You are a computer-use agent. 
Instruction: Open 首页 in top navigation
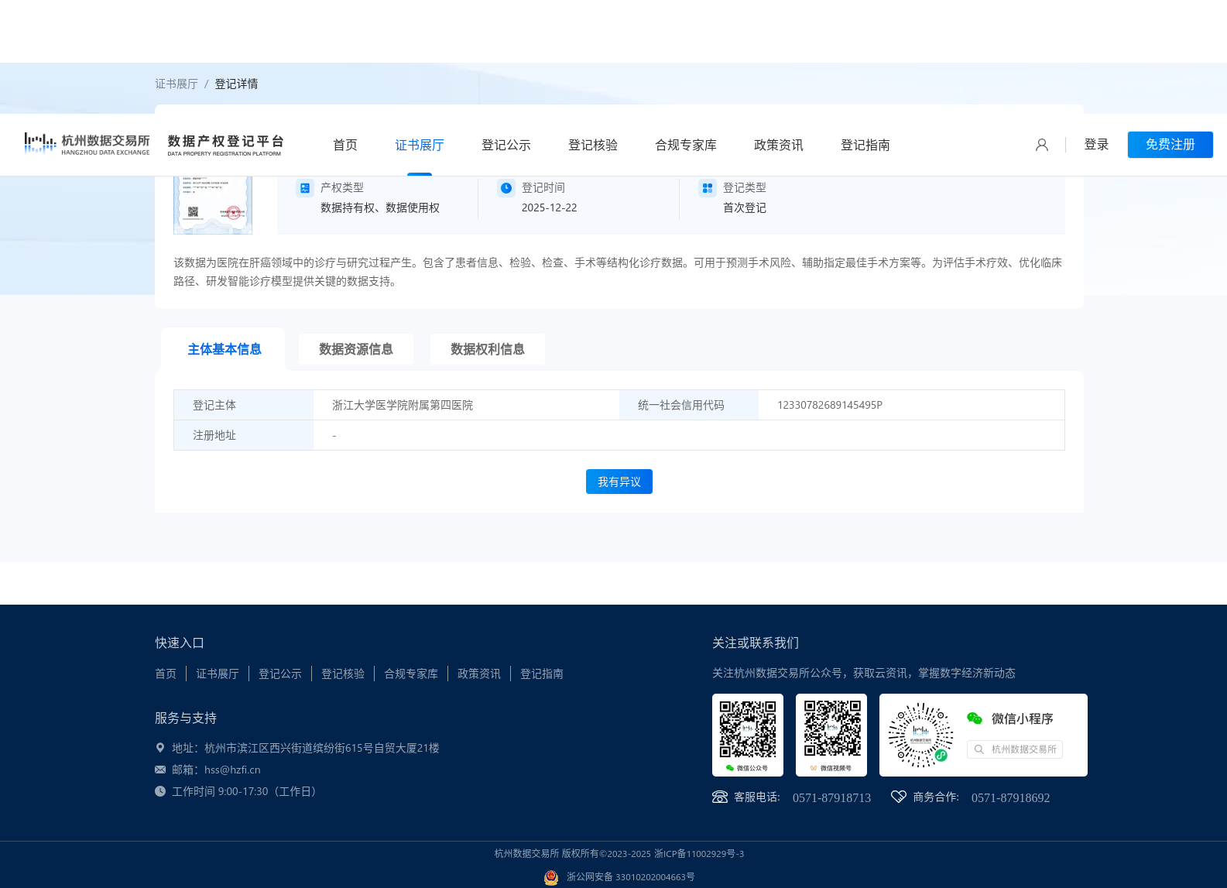click(345, 145)
